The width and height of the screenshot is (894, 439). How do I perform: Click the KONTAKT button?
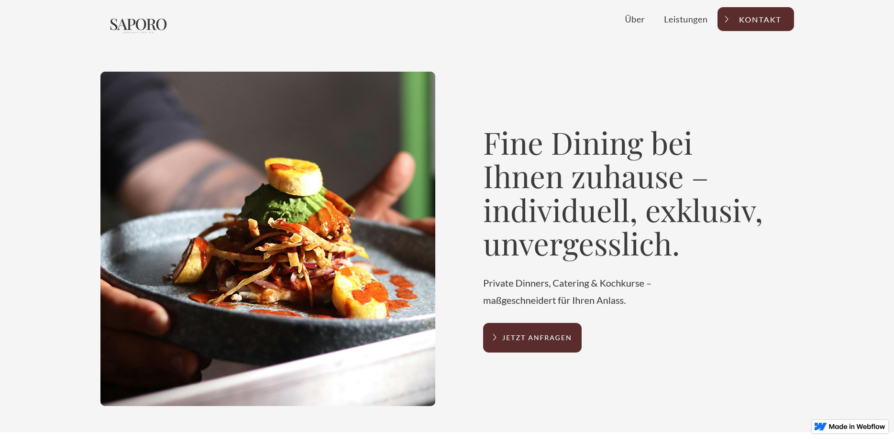point(756,19)
